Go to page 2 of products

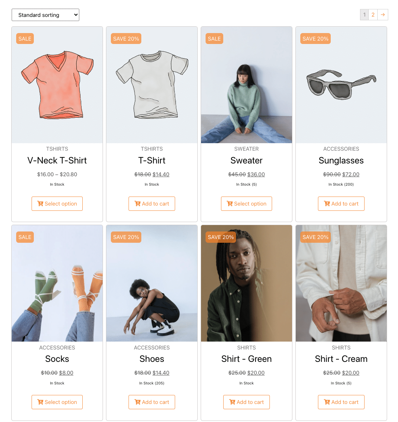pos(373,15)
